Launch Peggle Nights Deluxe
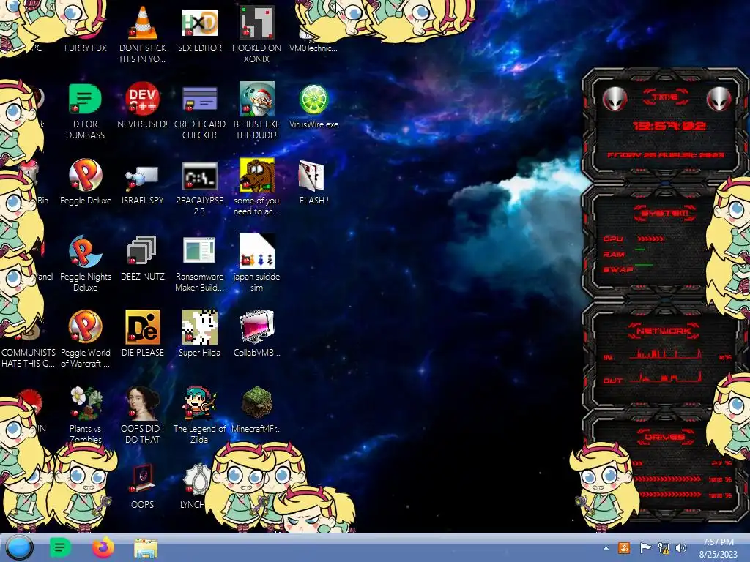This screenshot has width=750, height=562. tap(85, 252)
